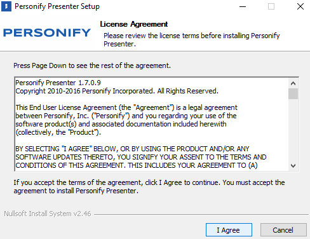The height and width of the screenshot is (239, 310).
Task: Click the license scrollbar thumb
Action: [x=293, y=93]
